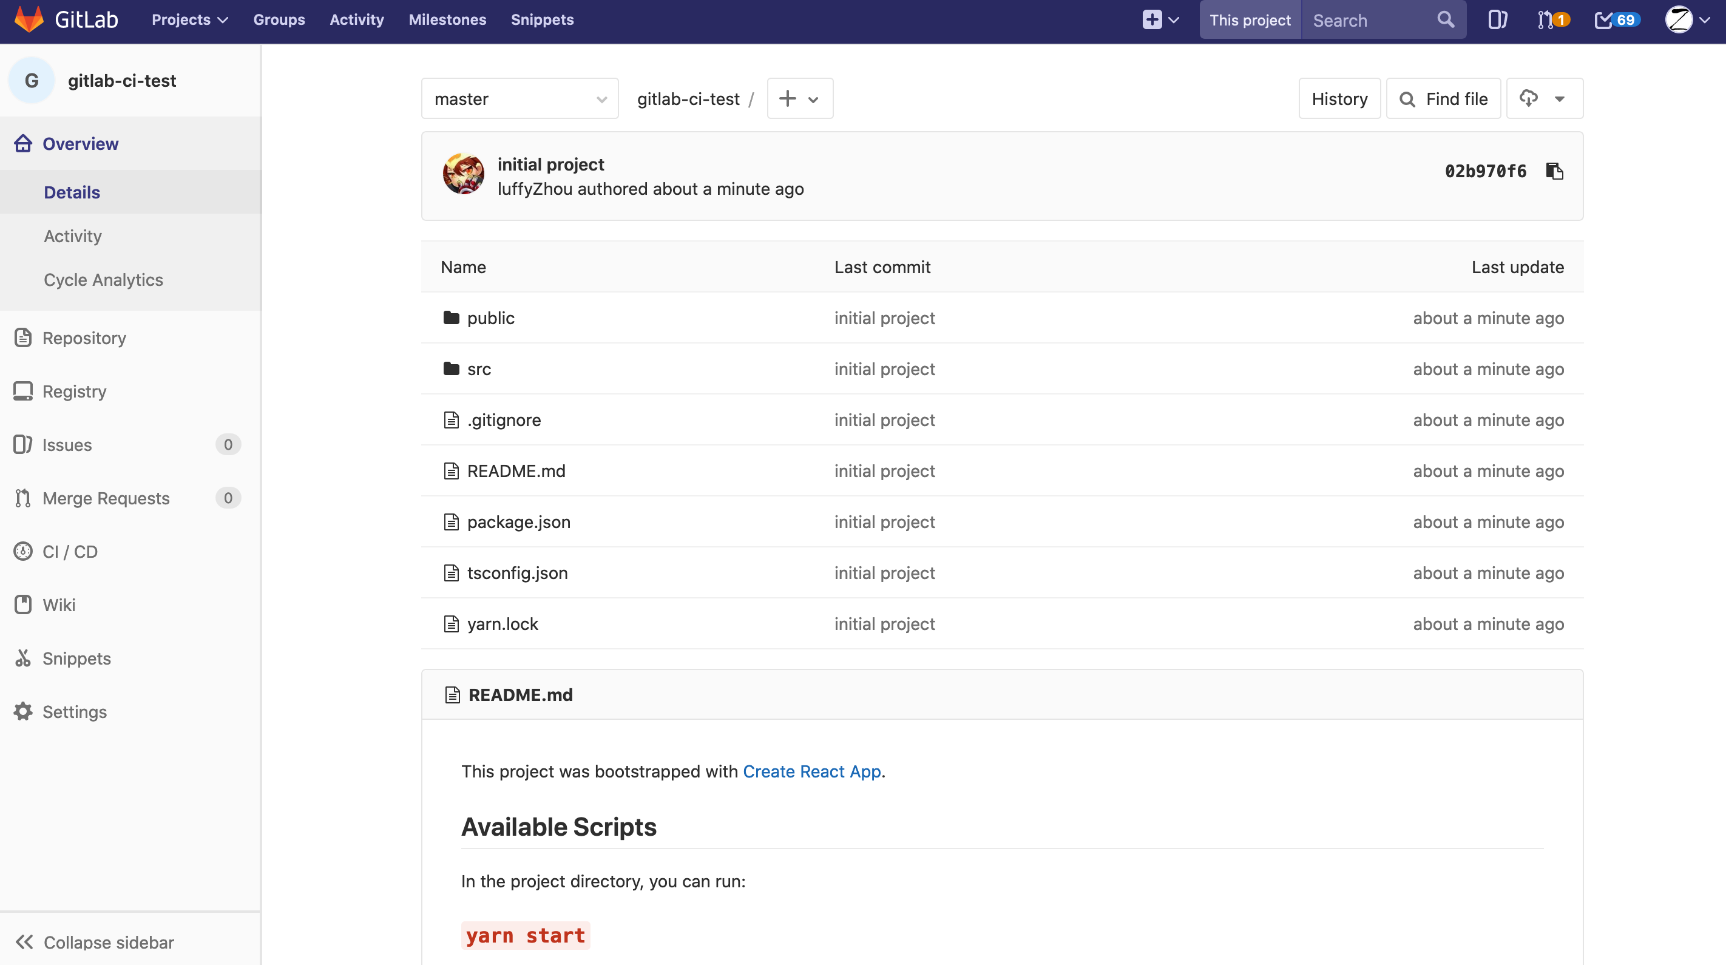Select Cycle Analytics in sidebar submenu
The image size is (1726, 965).
(x=103, y=280)
